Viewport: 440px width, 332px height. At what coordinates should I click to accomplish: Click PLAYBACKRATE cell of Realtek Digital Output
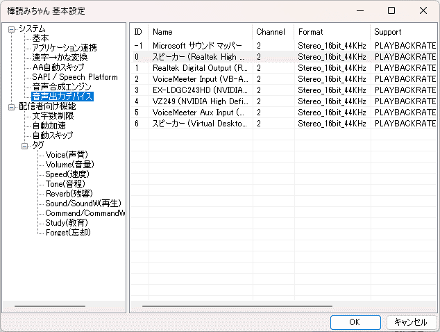[x=405, y=68]
